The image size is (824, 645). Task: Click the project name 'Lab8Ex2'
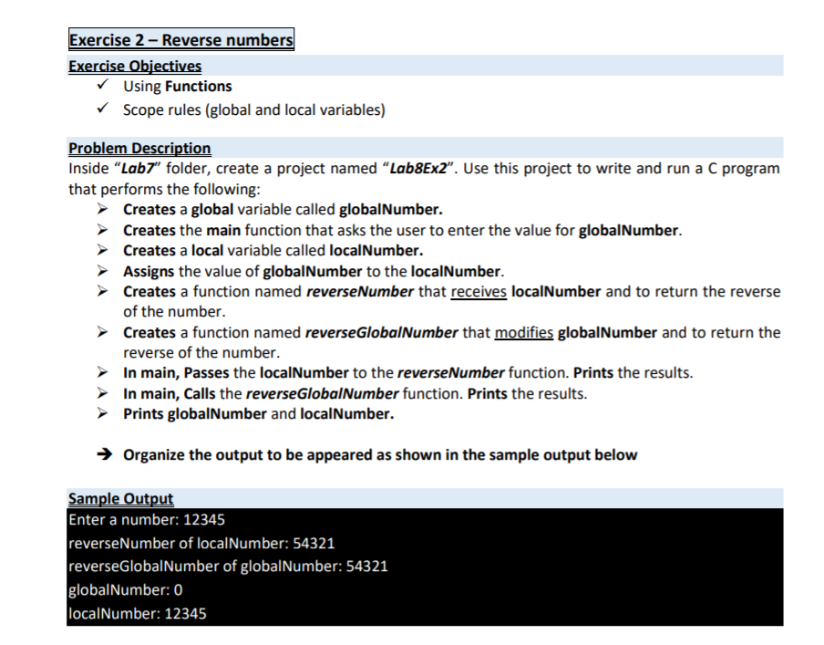418,169
